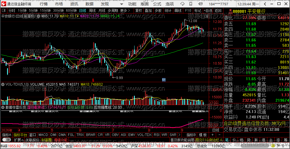Screen dimensions: 290x149
Task: Open the 筹 chip distribution tab
Action: (285, 140)
